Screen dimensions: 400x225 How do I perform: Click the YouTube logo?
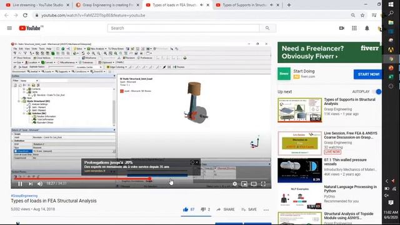point(31,28)
